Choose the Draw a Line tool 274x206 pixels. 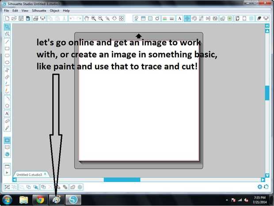tap(7, 42)
